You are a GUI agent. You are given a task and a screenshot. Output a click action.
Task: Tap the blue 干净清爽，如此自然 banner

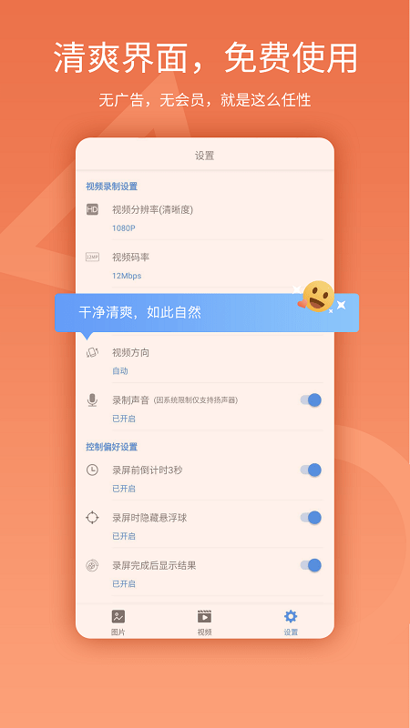point(207,312)
